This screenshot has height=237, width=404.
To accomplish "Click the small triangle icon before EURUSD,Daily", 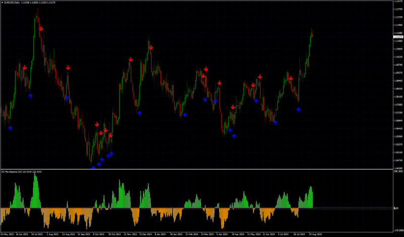I will click(3, 3).
